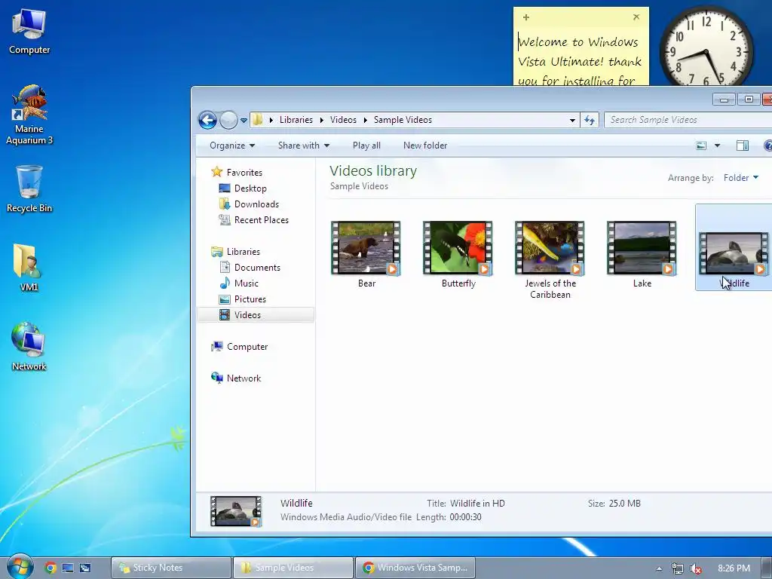
Task: Click the Length value 00:00:30
Action: (465, 517)
